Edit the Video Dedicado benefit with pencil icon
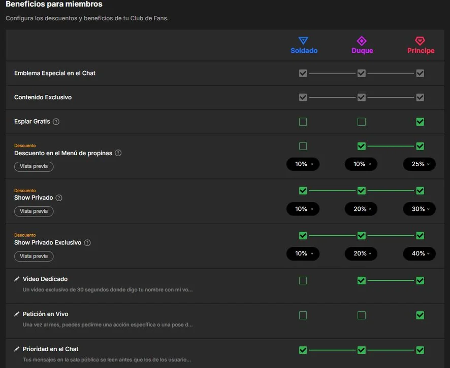This screenshot has height=368, width=450. click(17, 279)
